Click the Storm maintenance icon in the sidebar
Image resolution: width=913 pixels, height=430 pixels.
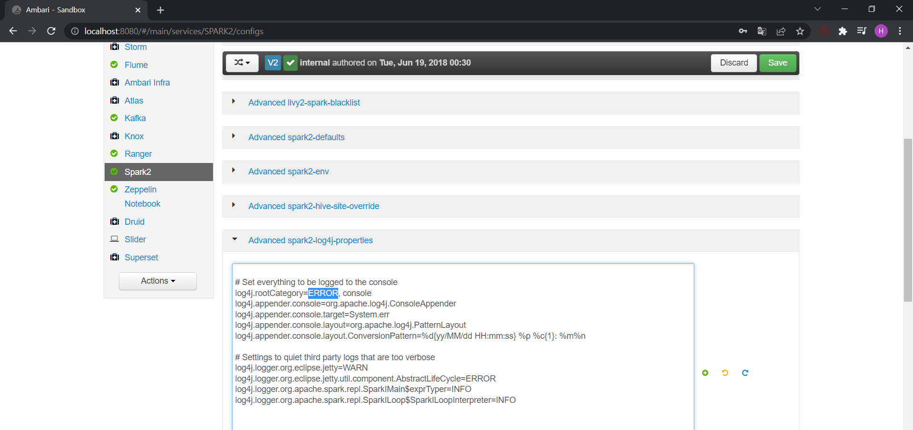pos(115,47)
